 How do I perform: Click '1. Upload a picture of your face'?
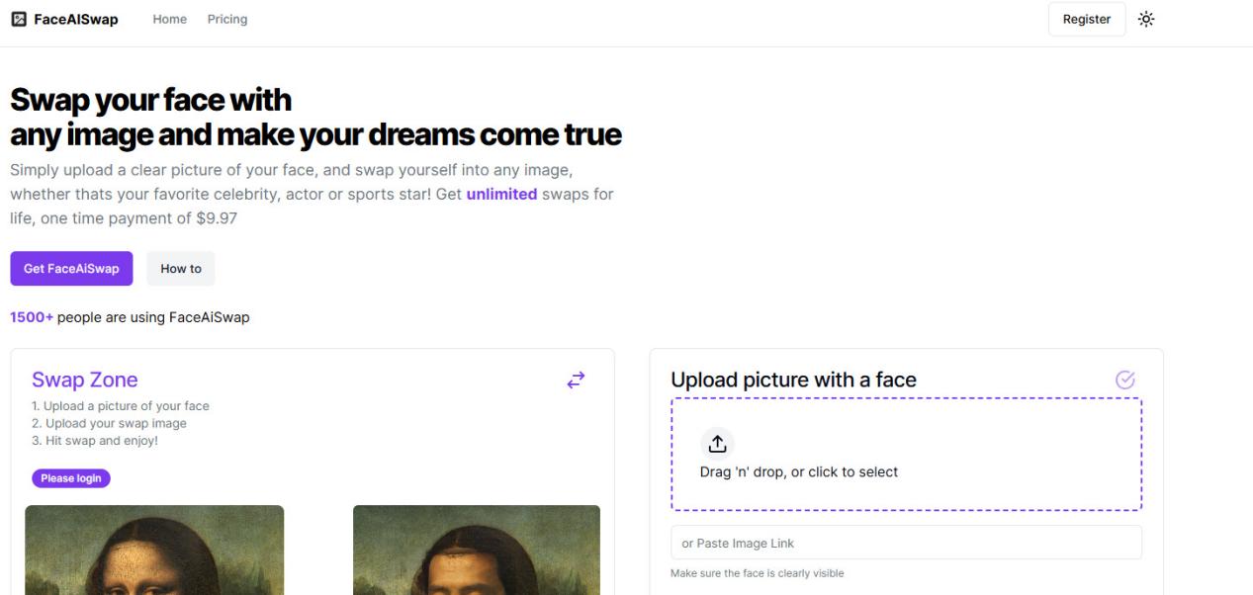click(121, 406)
